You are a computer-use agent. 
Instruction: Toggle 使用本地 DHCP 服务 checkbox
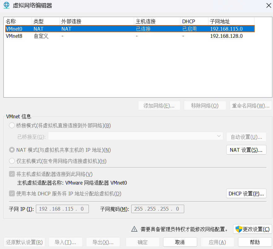(12, 194)
